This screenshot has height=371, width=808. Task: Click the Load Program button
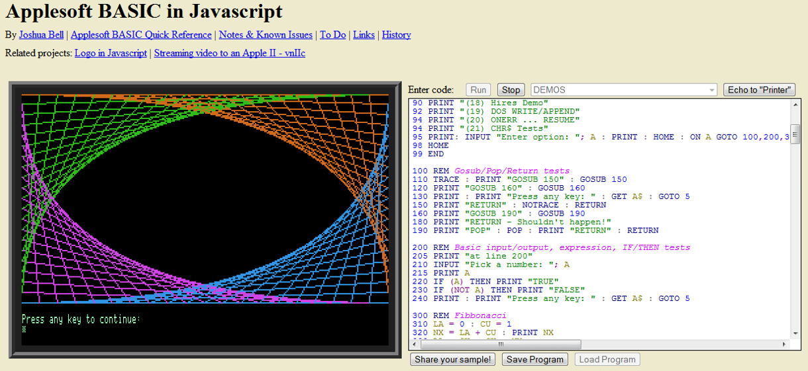click(x=607, y=360)
